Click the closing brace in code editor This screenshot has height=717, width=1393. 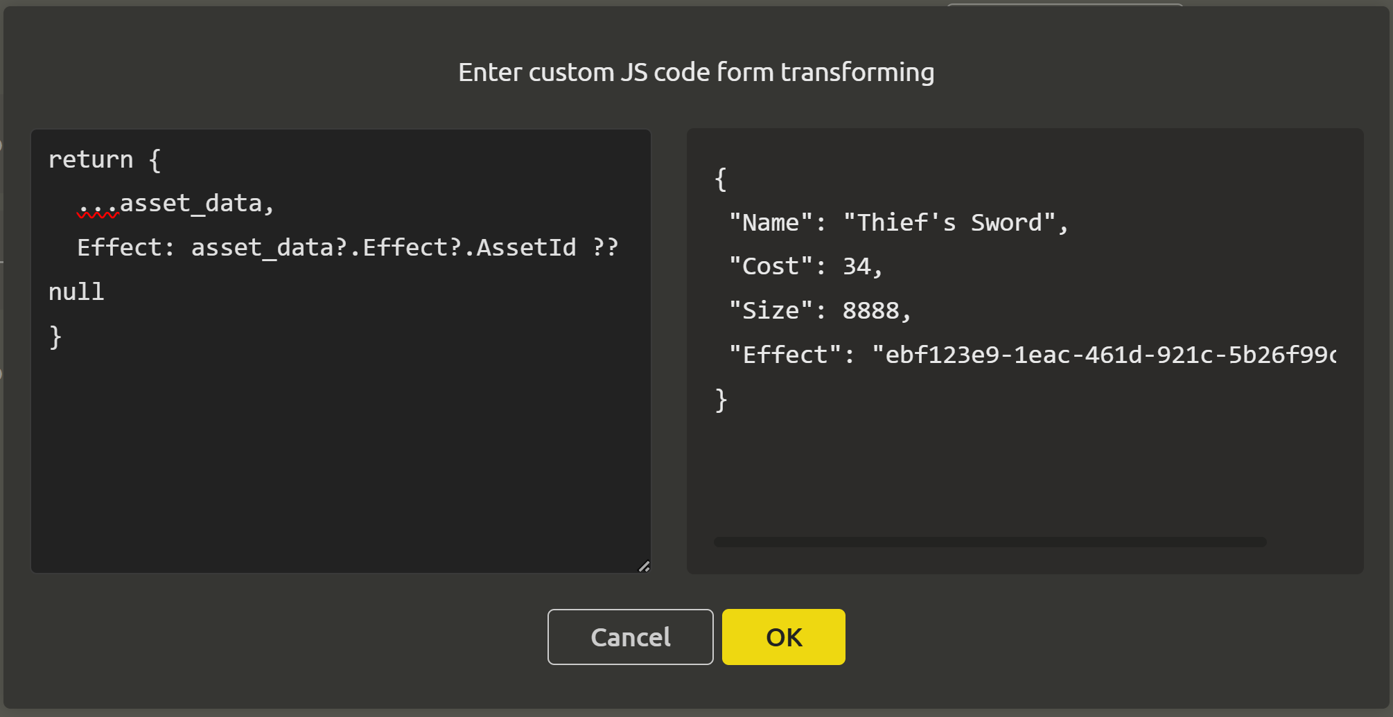pos(55,337)
